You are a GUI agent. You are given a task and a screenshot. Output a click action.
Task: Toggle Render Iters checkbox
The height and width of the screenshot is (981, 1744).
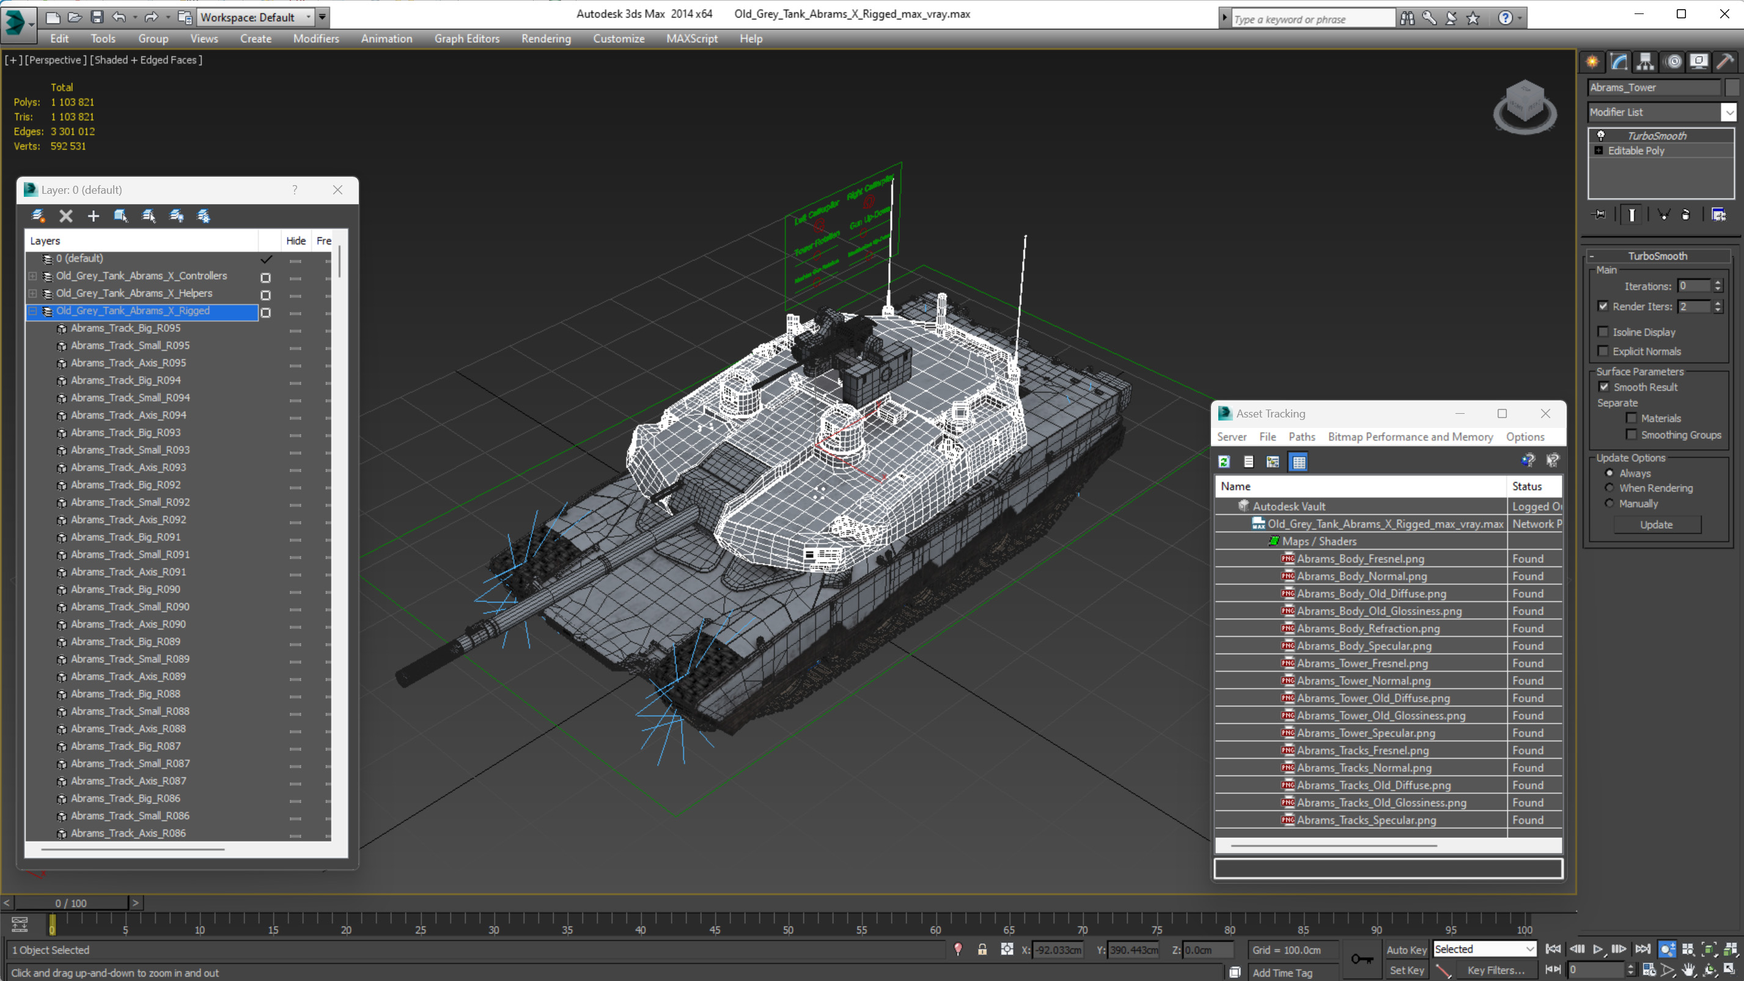click(1603, 306)
